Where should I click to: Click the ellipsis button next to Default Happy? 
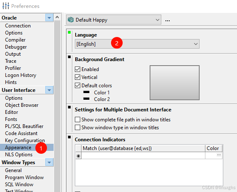tap(168, 20)
